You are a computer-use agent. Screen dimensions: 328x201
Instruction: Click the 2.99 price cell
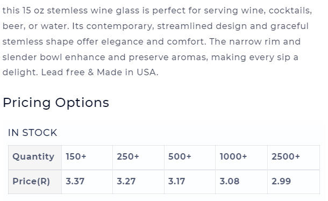(294, 182)
